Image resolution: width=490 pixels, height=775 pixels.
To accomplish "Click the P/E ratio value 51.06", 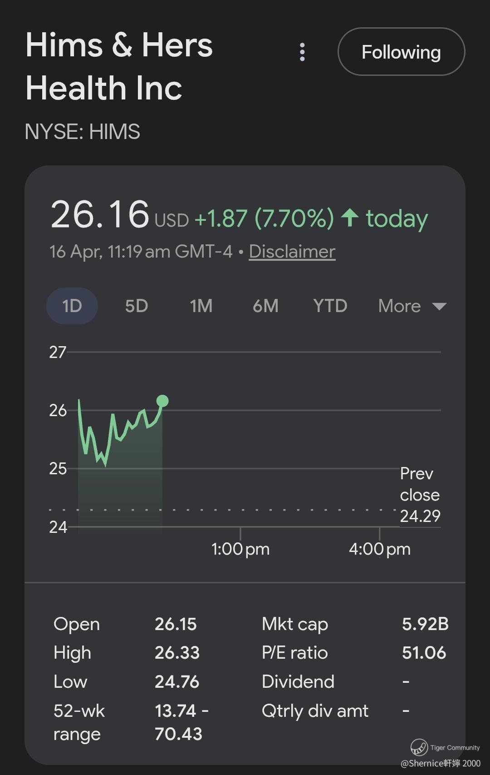I will (x=424, y=653).
